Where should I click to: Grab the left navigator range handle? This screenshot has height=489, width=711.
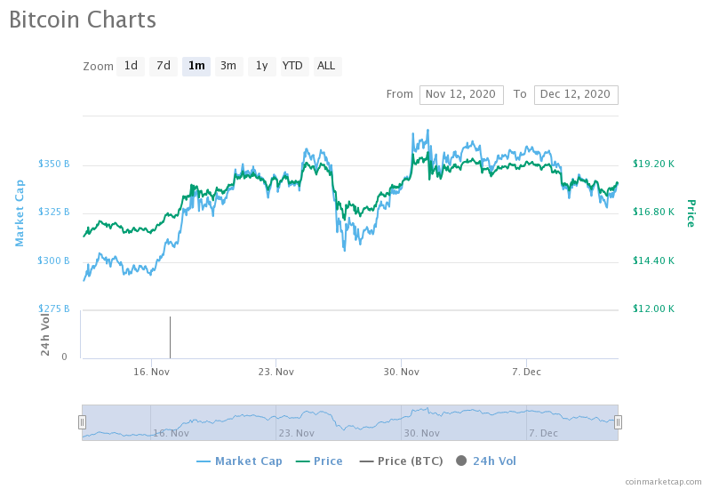[82, 422]
